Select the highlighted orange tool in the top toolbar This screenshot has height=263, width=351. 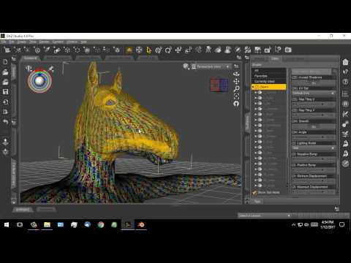pos(129,50)
